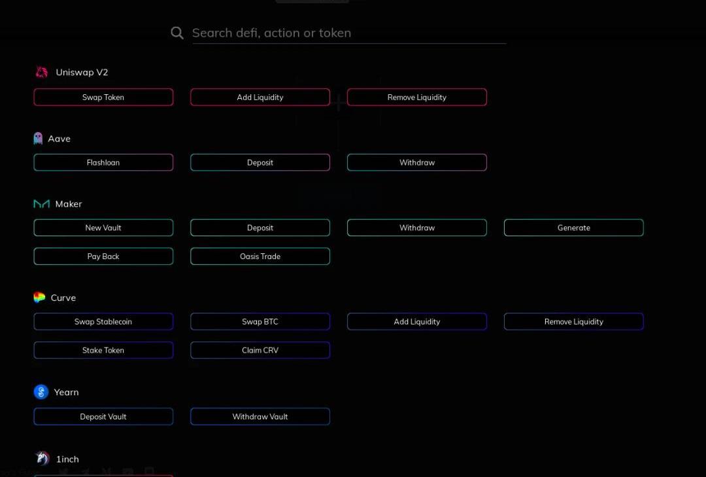Click the search magnifier icon
The height and width of the screenshot is (477, 706).
click(177, 33)
